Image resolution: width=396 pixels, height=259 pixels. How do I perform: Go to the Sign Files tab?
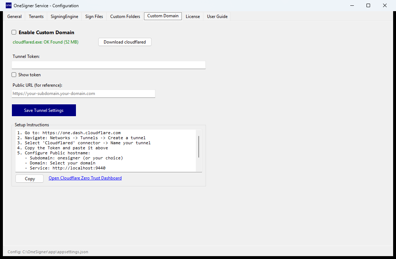point(94,17)
